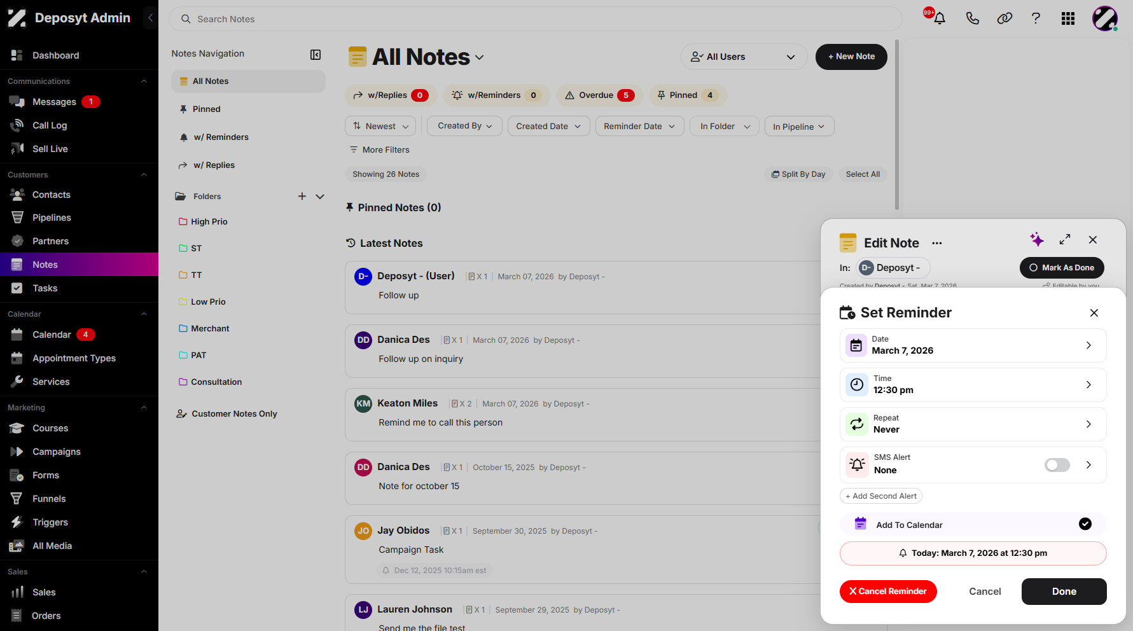Open the notifications bell icon
This screenshot has width=1133, height=631.
point(939,18)
